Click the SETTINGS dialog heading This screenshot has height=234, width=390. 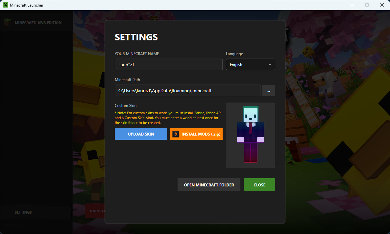click(136, 37)
